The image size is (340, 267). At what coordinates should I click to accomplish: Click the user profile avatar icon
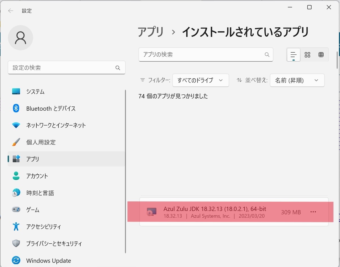[21, 38]
